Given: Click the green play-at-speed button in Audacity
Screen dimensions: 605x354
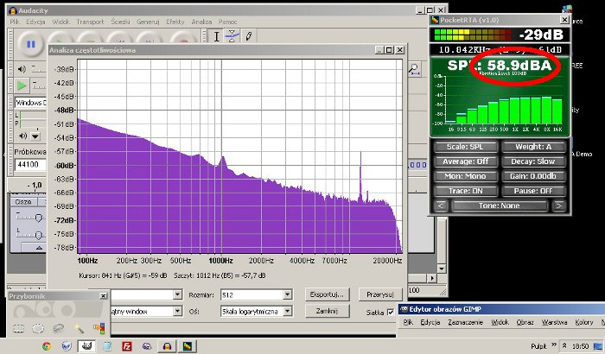Looking at the screenshot, I should click(22, 85).
